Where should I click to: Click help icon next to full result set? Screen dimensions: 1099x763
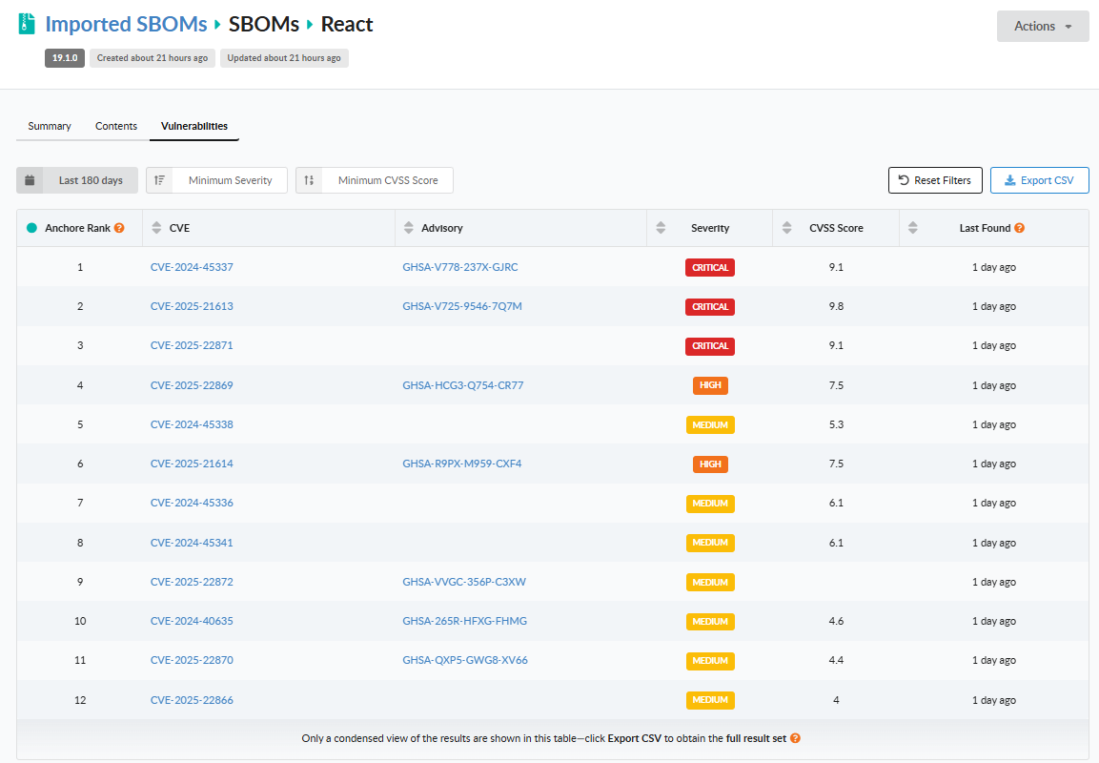point(795,738)
